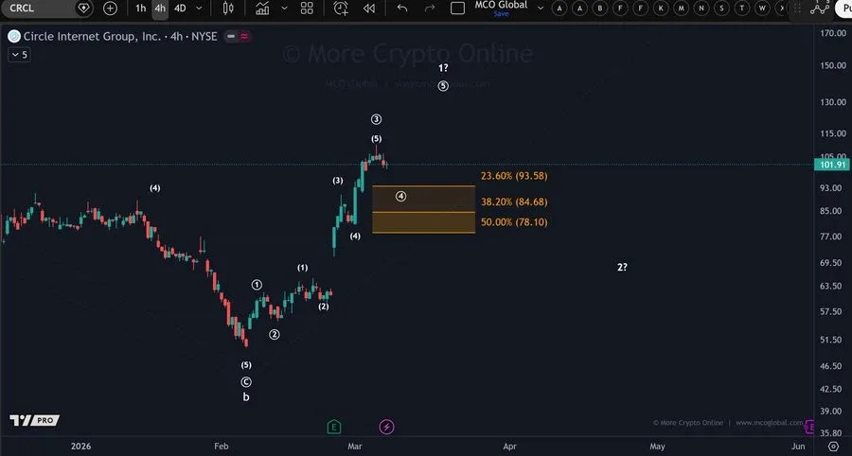Grab the dotted toolbar drag handle

click(798, 9)
